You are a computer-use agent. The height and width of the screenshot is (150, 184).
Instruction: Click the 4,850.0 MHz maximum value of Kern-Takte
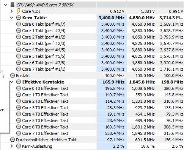click(142, 18)
